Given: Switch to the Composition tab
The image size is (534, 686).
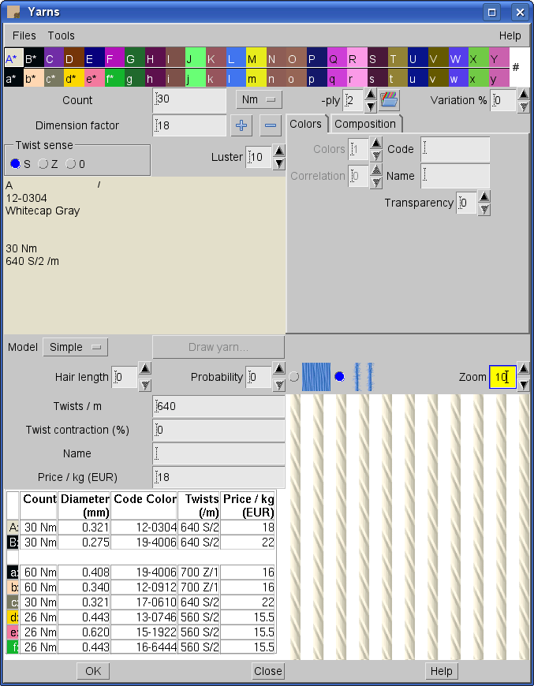Looking at the screenshot, I should pos(365,124).
